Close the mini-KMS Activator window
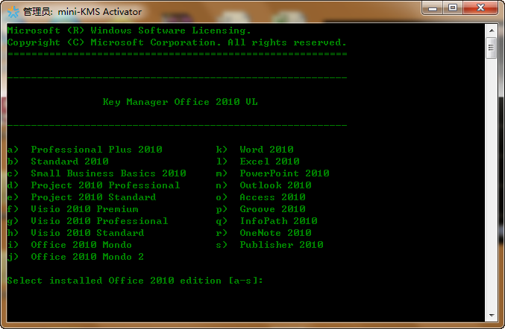This screenshot has height=329, width=505. point(480,8)
